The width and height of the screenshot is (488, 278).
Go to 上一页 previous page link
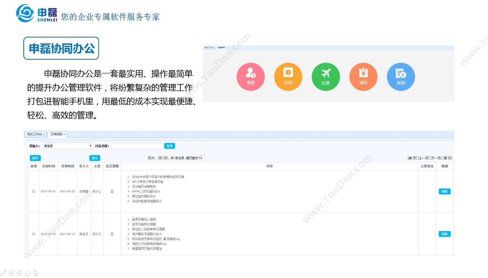click(x=423, y=158)
